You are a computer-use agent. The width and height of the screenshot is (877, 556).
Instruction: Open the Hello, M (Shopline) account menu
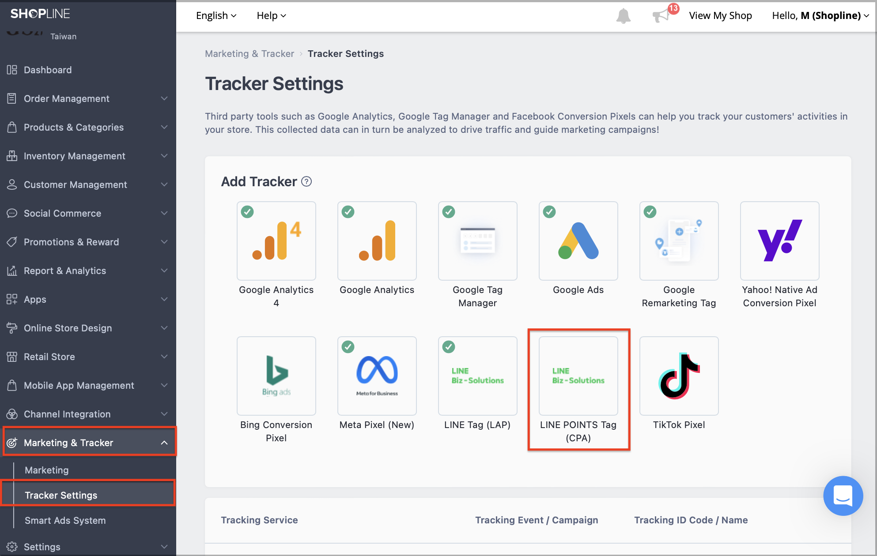tap(820, 15)
